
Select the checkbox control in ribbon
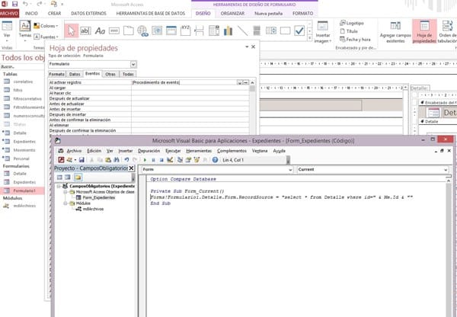point(300,30)
